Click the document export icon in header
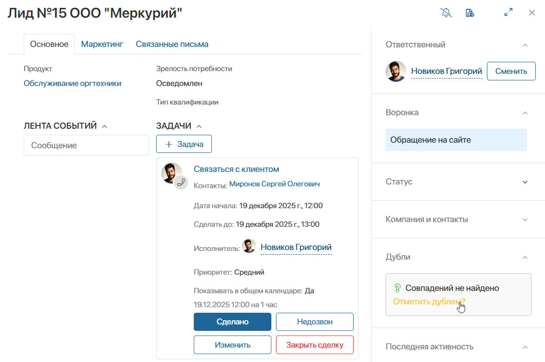The height and width of the screenshot is (362, 545). point(470,13)
